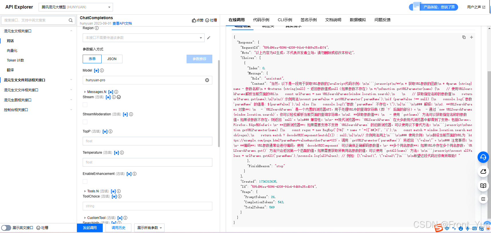Open the floating documentation book icon

(483, 185)
